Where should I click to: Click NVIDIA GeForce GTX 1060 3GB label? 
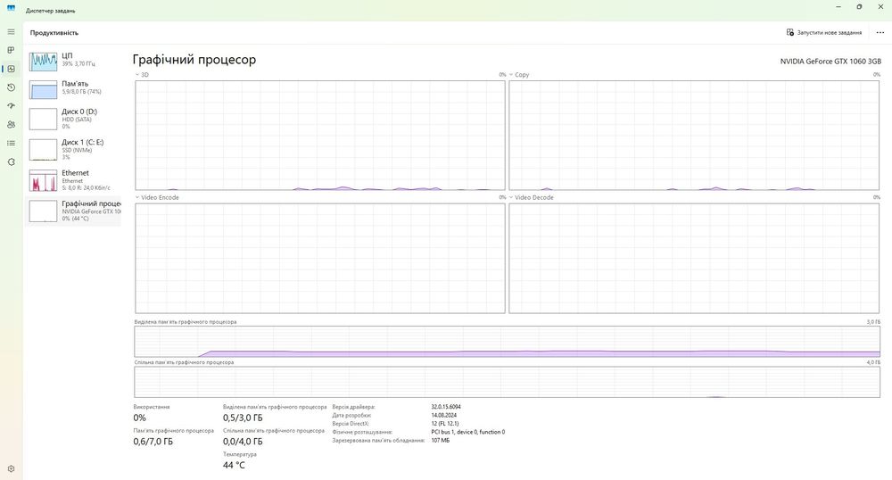coord(830,61)
